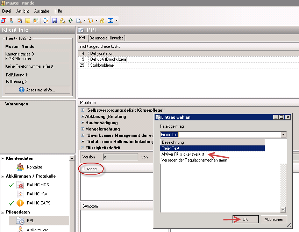Confirm selection with the OK button
The height and width of the screenshot is (232, 299).
tap(245, 219)
